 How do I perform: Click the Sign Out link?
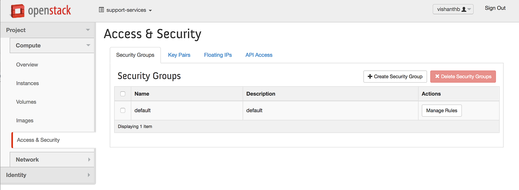pyautogui.click(x=495, y=8)
